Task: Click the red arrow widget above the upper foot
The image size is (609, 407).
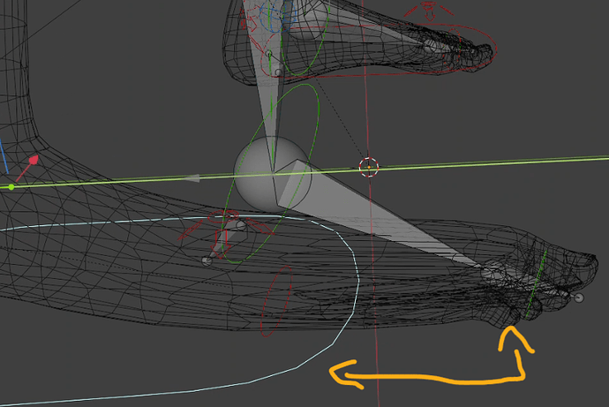Action: click(x=428, y=11)
